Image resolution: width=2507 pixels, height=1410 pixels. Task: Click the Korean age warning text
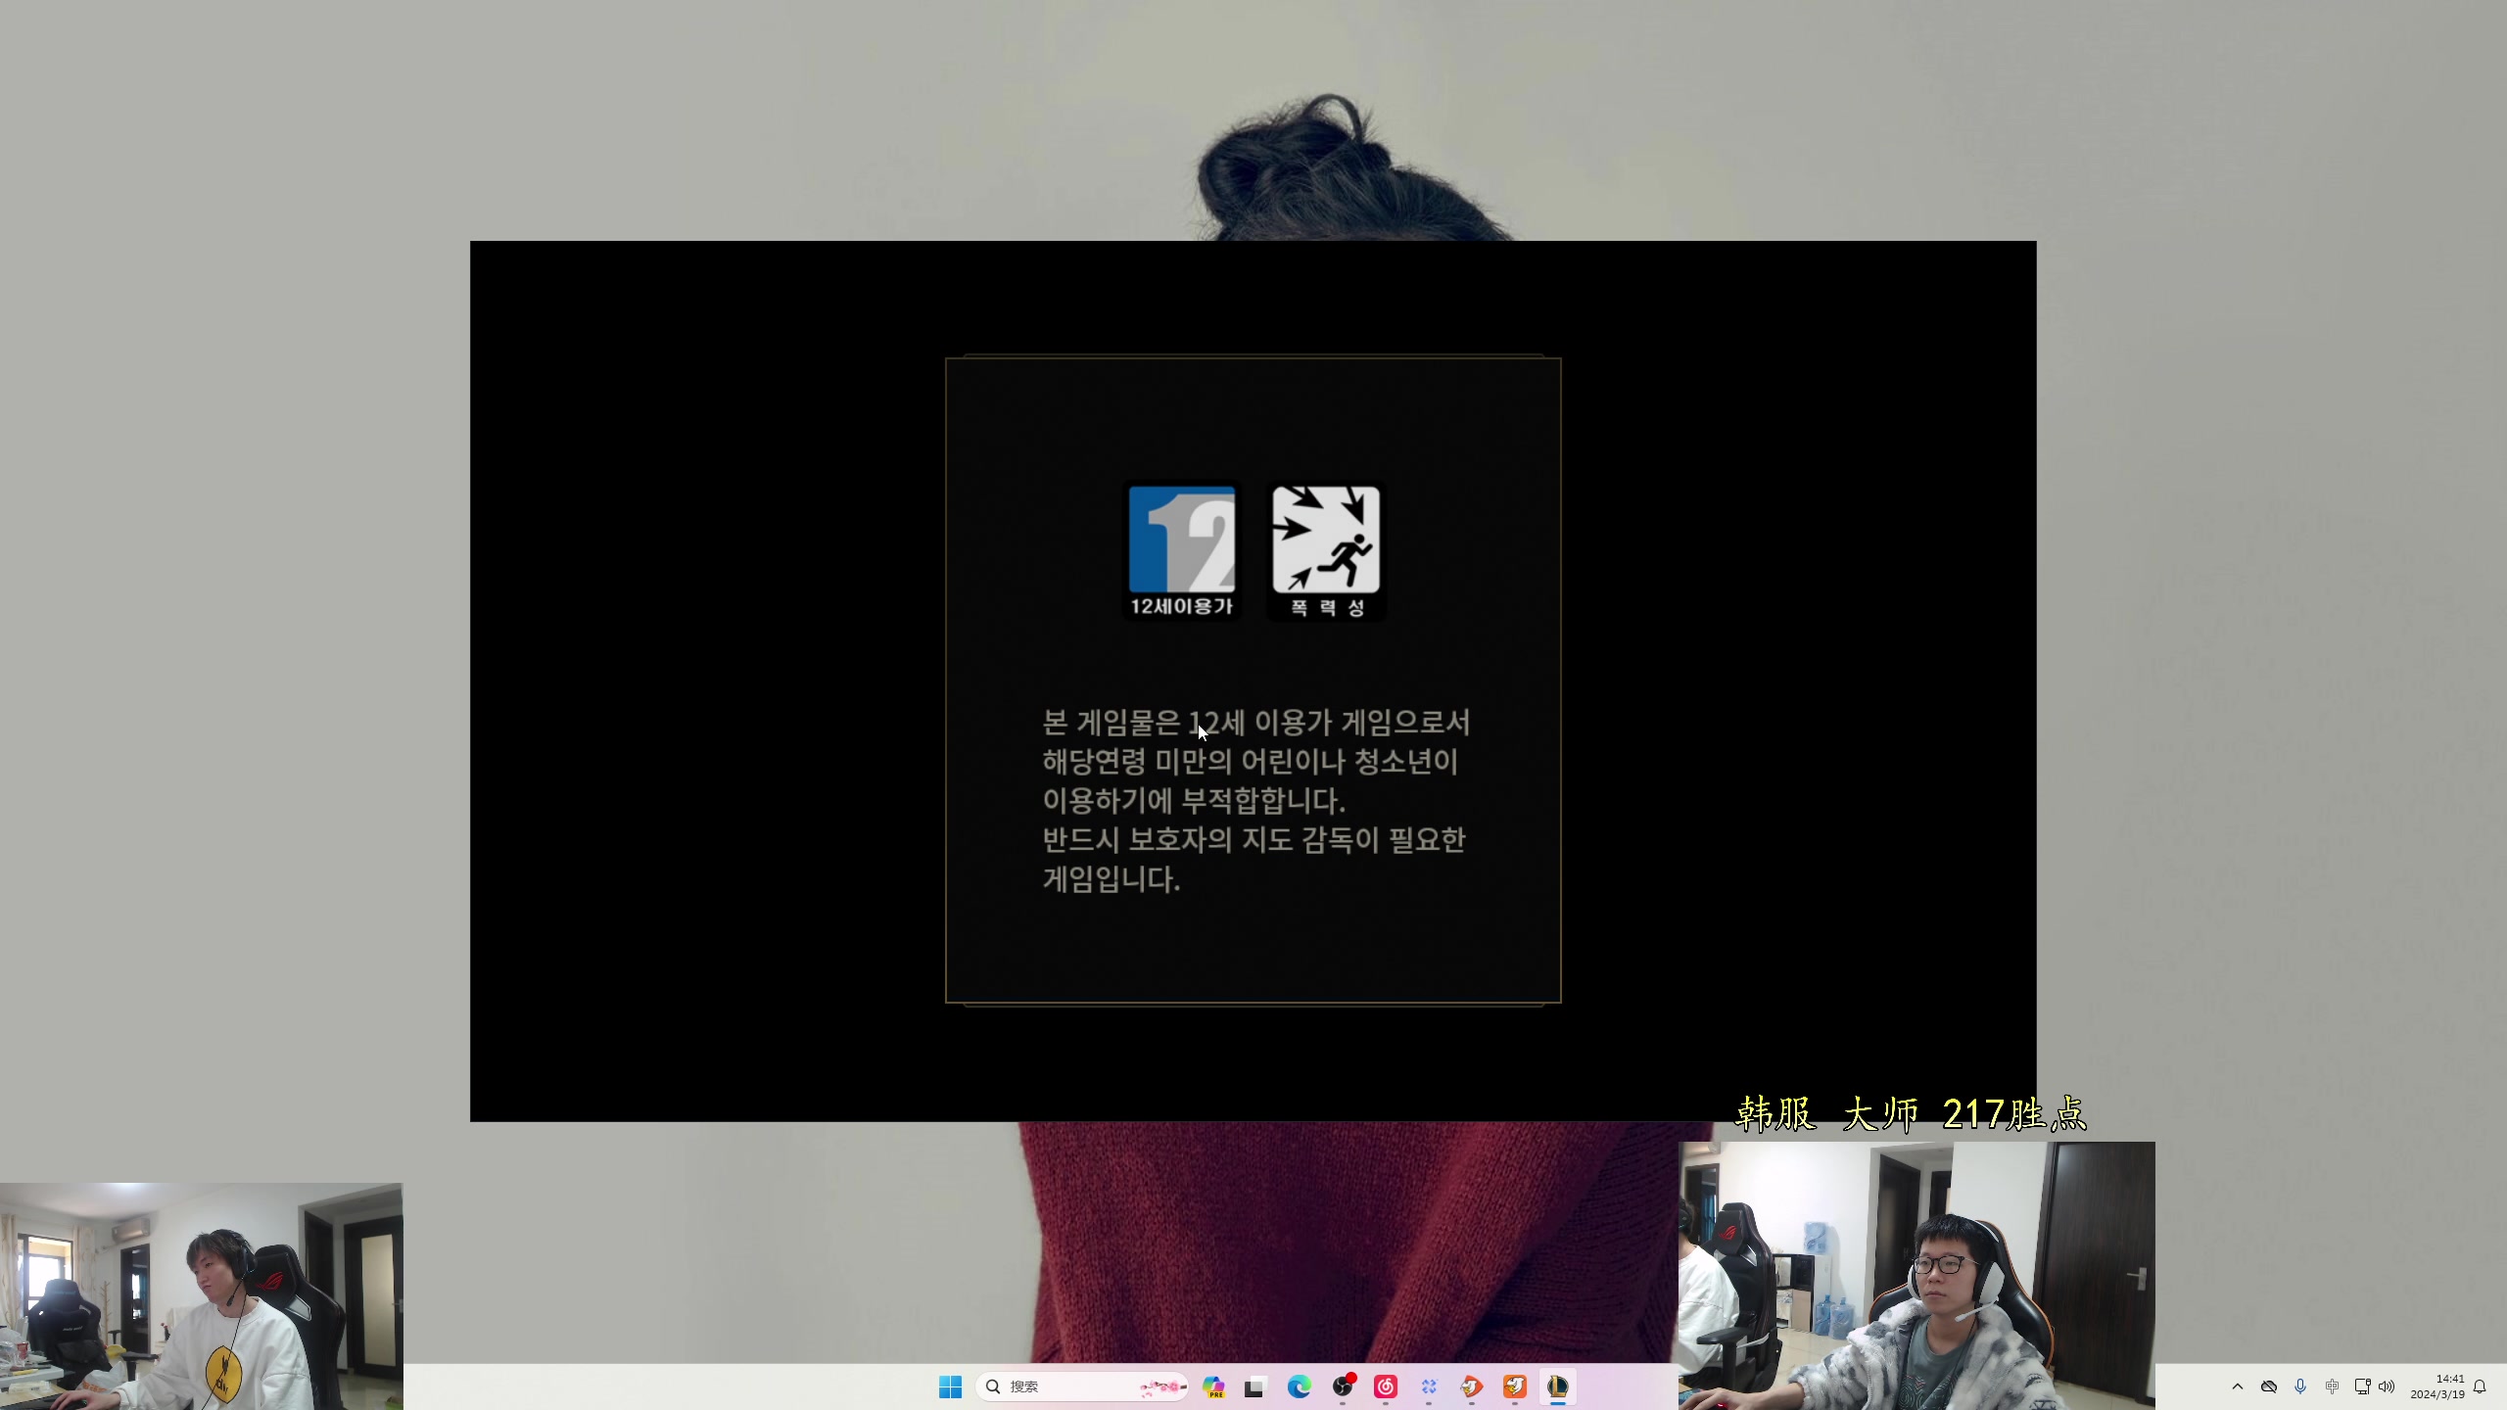pos(1254,800)
